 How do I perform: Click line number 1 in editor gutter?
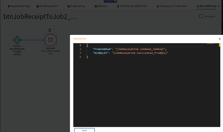[x=80, y=45]
